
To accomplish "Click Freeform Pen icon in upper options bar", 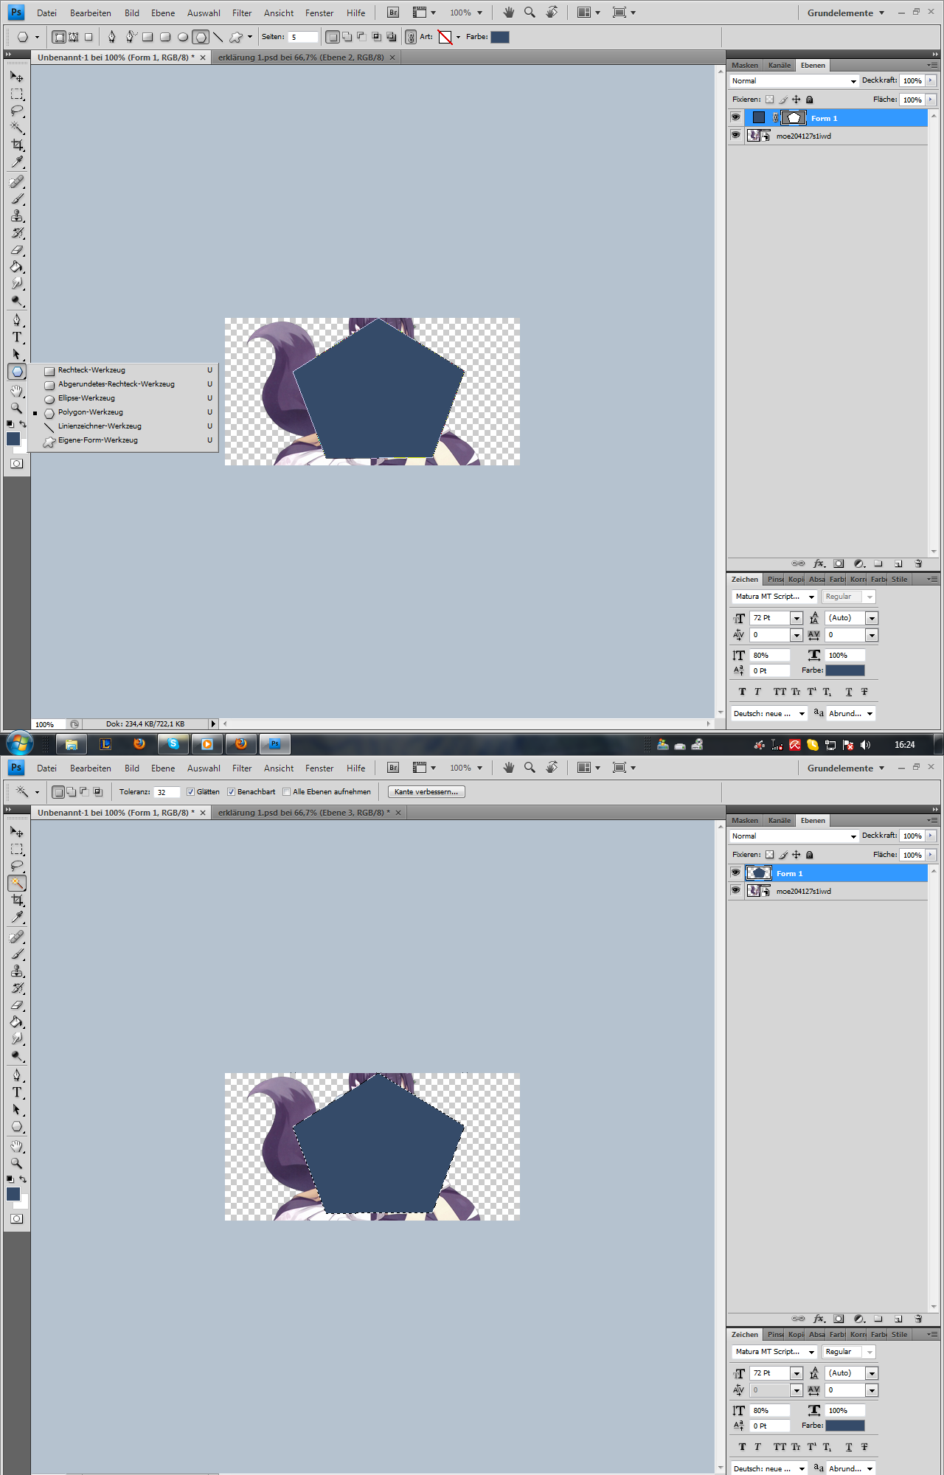I will point(130,36).
